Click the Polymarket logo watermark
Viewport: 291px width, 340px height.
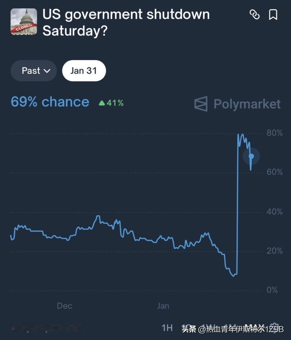click(238, 104)
